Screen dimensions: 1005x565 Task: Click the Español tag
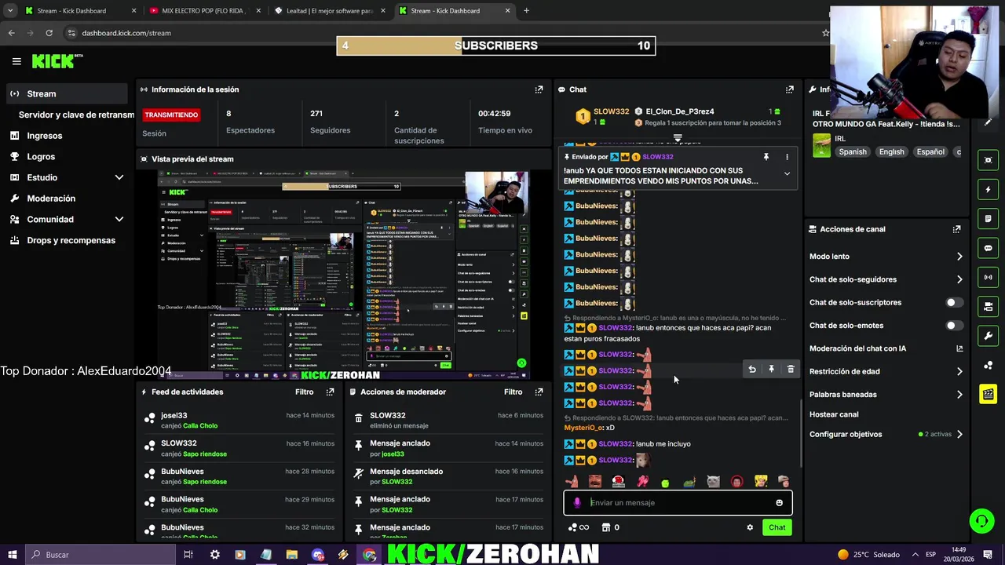930,151
